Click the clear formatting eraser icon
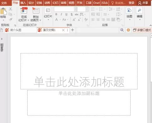Viewport: 152px width, 123px height. point(86,19)
